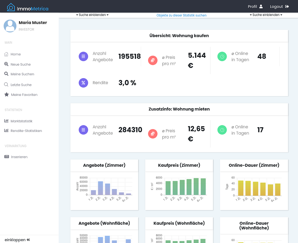Screen dimensions: 298x243
Task: Click the Inserieren listing icon
Action: [x=7, y=157]
